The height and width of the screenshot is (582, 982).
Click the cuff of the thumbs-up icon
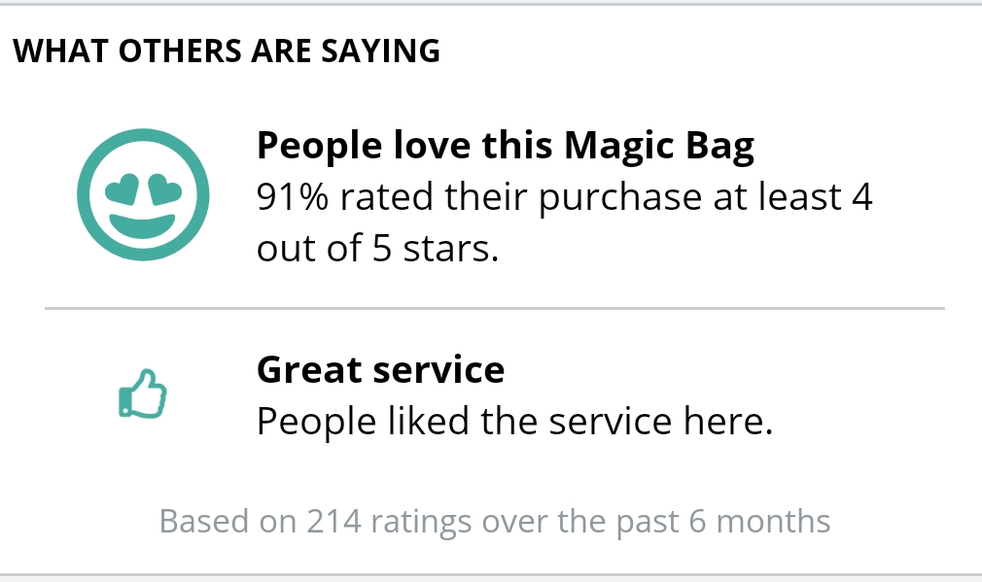point(124,402)
